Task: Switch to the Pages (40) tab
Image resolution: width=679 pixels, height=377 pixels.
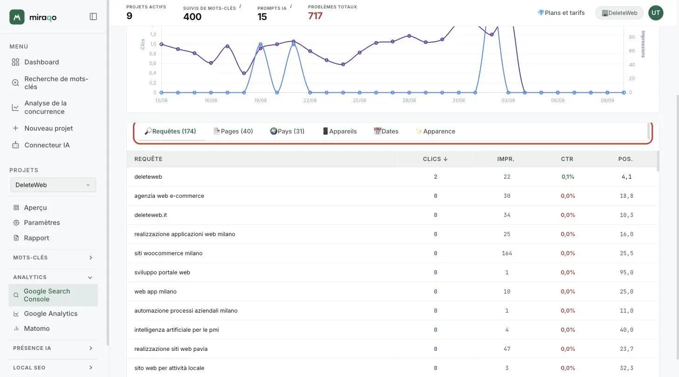Action: [x=233, y=131]
